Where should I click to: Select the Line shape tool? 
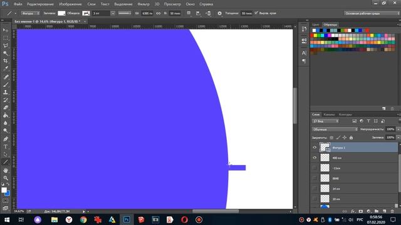point(6,162)
